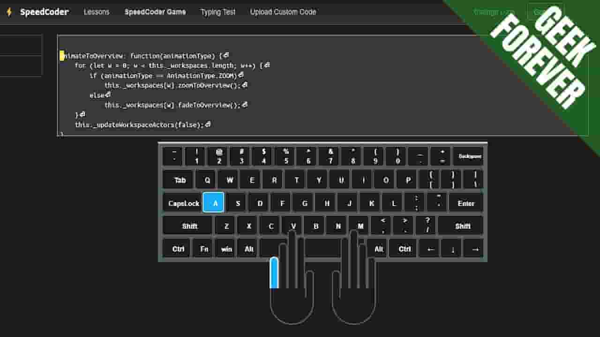Click the W key
This screenshot has height=337, width=600.
click(228, 180)
